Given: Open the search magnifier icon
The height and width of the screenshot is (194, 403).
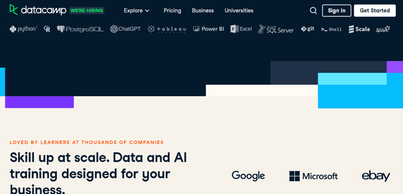Looking at the screenshot, I should (x=313, y=11).
